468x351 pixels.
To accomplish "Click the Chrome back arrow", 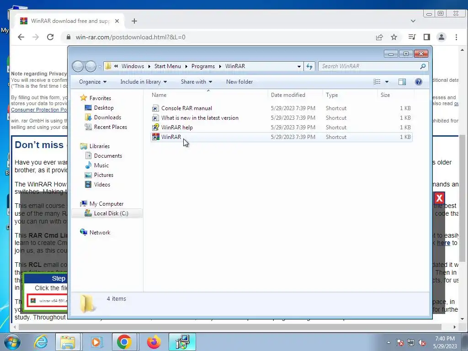I will click(21, 37).
